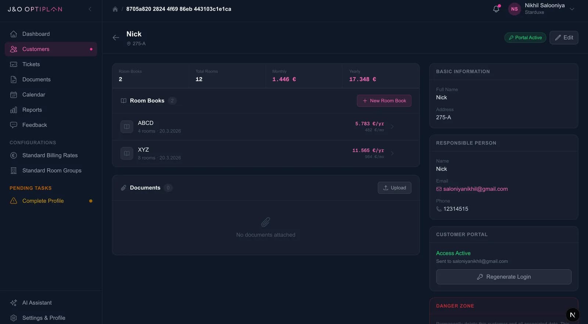Click the paperclip icon beside Documents heading
588x324 pixels.
pyautogui.click(x=123, y=188)
